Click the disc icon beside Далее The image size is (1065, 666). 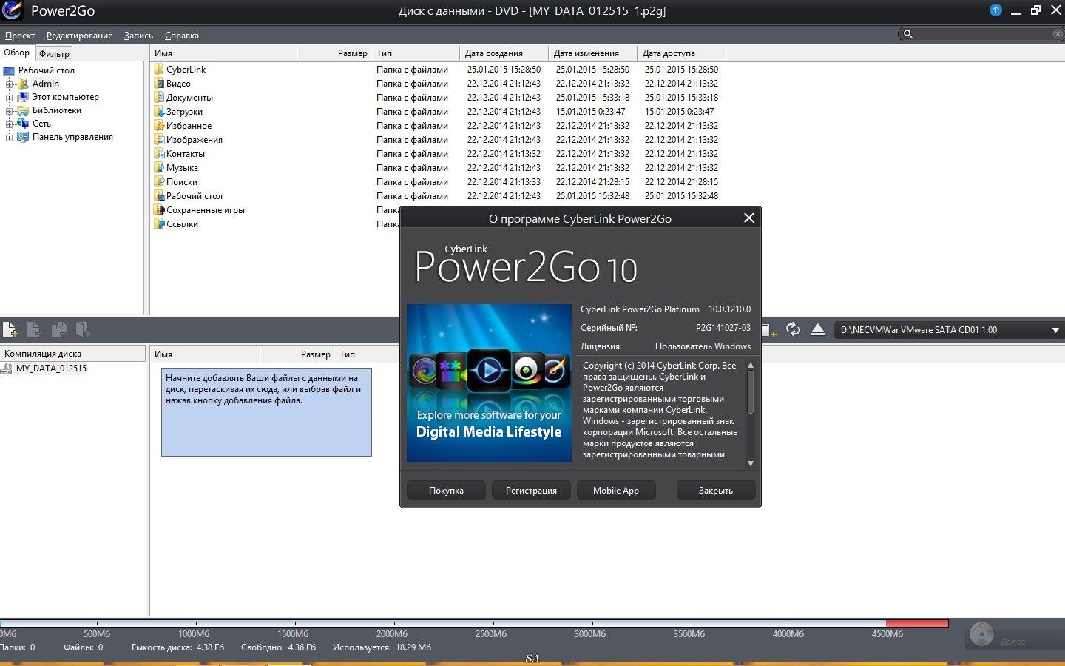[981, 634]
